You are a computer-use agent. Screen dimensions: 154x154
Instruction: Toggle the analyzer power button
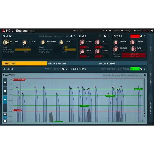[x=5, y=118]
